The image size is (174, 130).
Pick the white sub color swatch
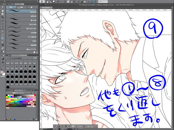pos(4,74)
